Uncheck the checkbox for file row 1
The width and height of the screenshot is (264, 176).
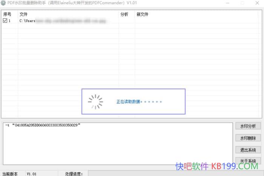pos(5,21)
